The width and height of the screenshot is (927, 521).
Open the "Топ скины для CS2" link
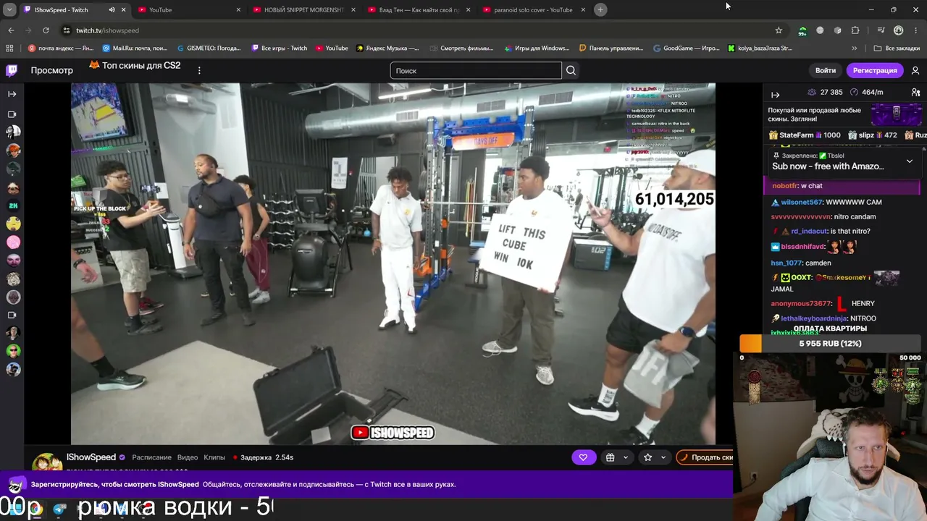[135, 65]
